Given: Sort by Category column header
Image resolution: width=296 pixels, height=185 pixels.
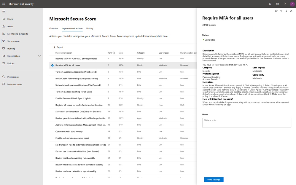Looking at the screenshot, I should tap(141, 53).
